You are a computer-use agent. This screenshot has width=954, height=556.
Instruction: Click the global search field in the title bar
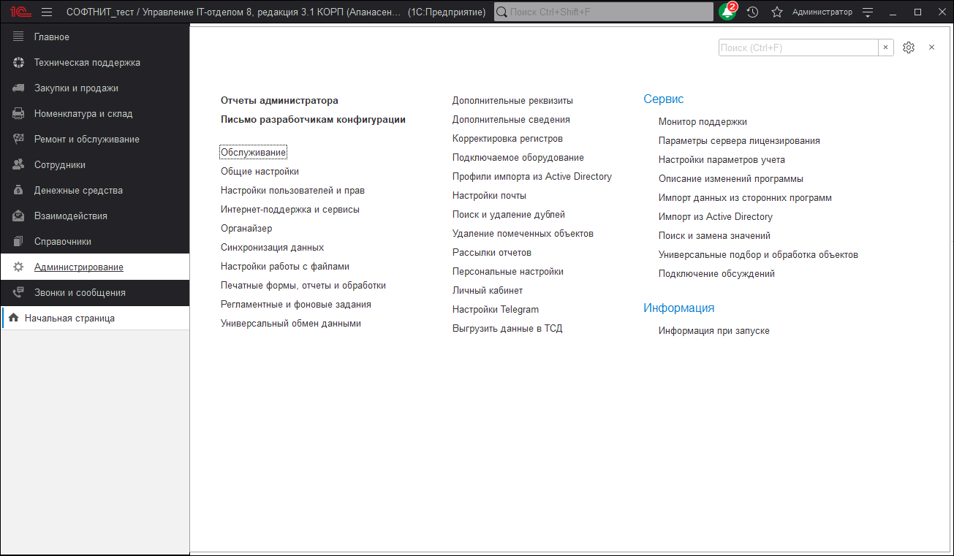(x=603, y=12)
